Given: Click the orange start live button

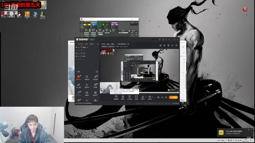Looking at the screenshot, I should [173, 98].
